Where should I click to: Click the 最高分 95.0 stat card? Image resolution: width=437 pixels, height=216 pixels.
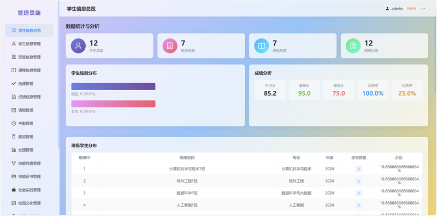(x=304, y=90)
